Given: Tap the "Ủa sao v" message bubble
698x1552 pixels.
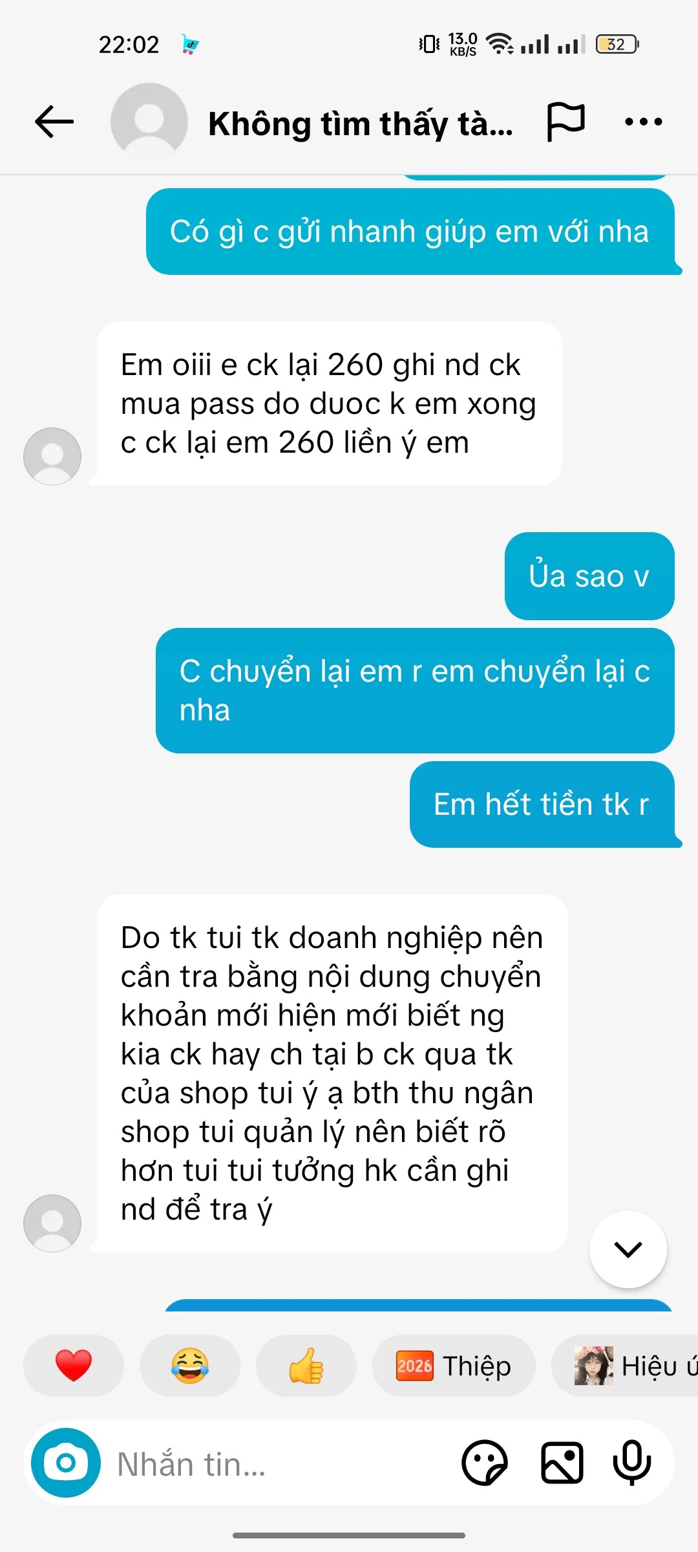Looking at the screenshot, I should click(589, 576).
